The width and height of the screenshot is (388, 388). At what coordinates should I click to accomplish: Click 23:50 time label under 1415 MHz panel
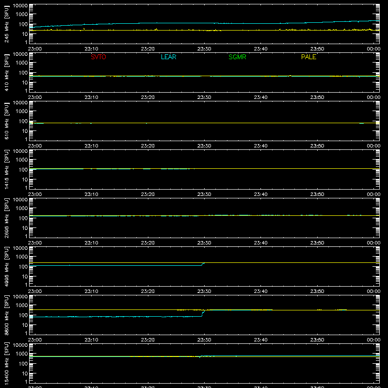pos(317,194)
